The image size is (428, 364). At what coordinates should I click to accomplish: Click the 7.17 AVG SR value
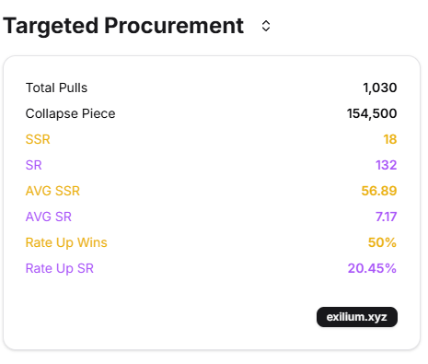point(387,217)
